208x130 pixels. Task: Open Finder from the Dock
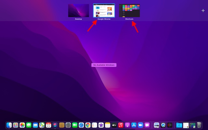(9, 125)
